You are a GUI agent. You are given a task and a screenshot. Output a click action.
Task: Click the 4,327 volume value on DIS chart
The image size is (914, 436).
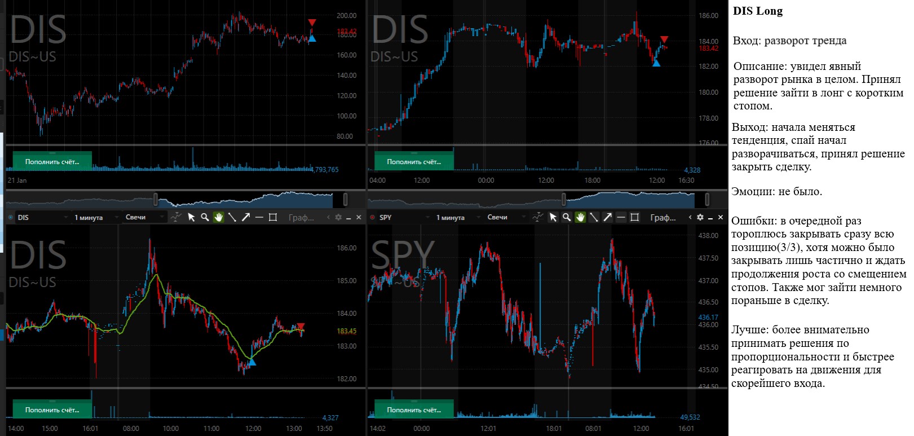[330, 418]
